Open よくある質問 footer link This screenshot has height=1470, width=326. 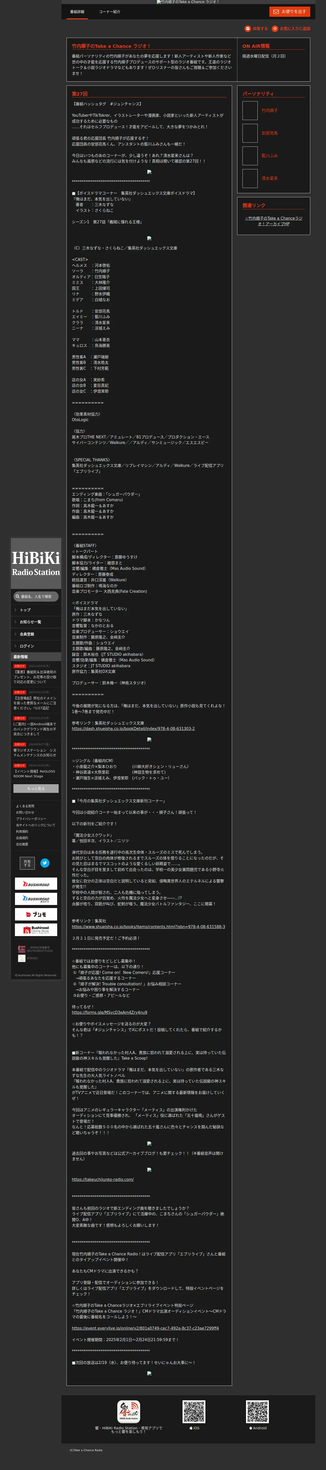tap(25, 806)
